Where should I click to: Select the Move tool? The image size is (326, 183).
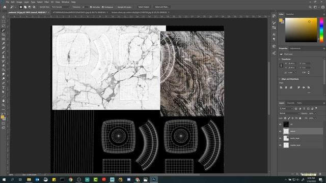[3, 17]
